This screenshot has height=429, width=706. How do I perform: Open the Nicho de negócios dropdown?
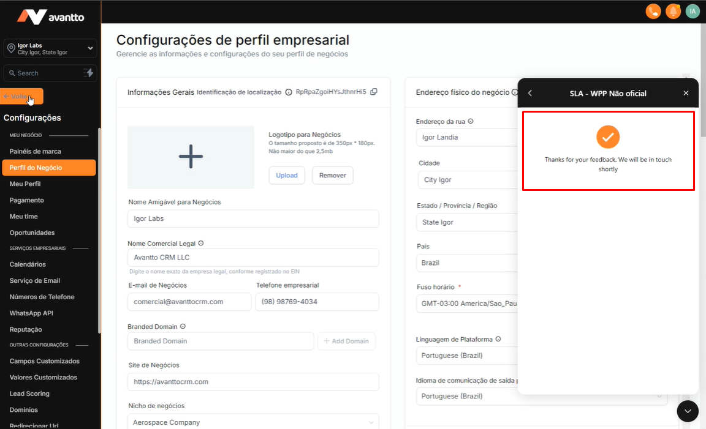pyautogui.click(x=252, y=422)
